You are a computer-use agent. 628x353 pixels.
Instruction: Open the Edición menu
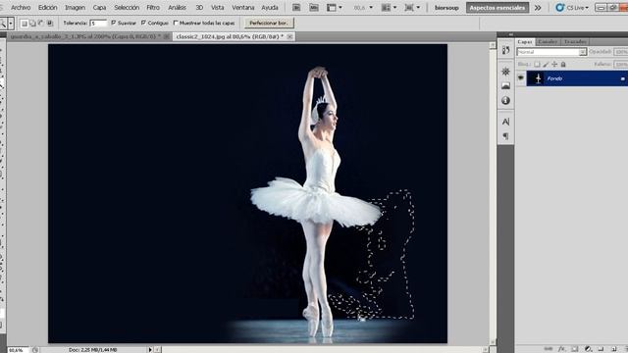tap(48, 8)
